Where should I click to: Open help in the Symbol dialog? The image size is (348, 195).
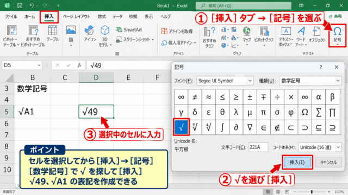[320, 67]
